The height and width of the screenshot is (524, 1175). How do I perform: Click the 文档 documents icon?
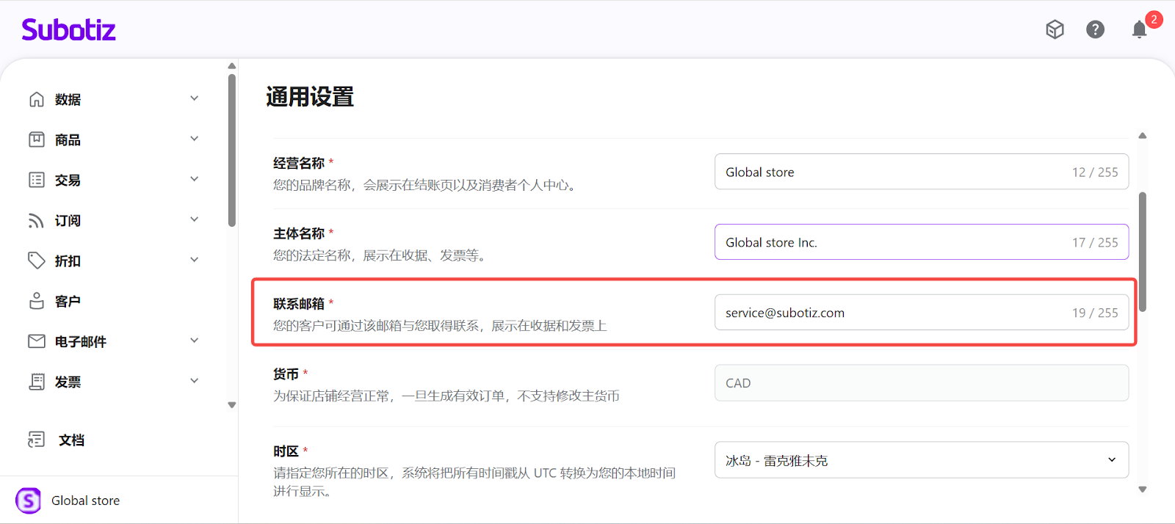[37, 440]
